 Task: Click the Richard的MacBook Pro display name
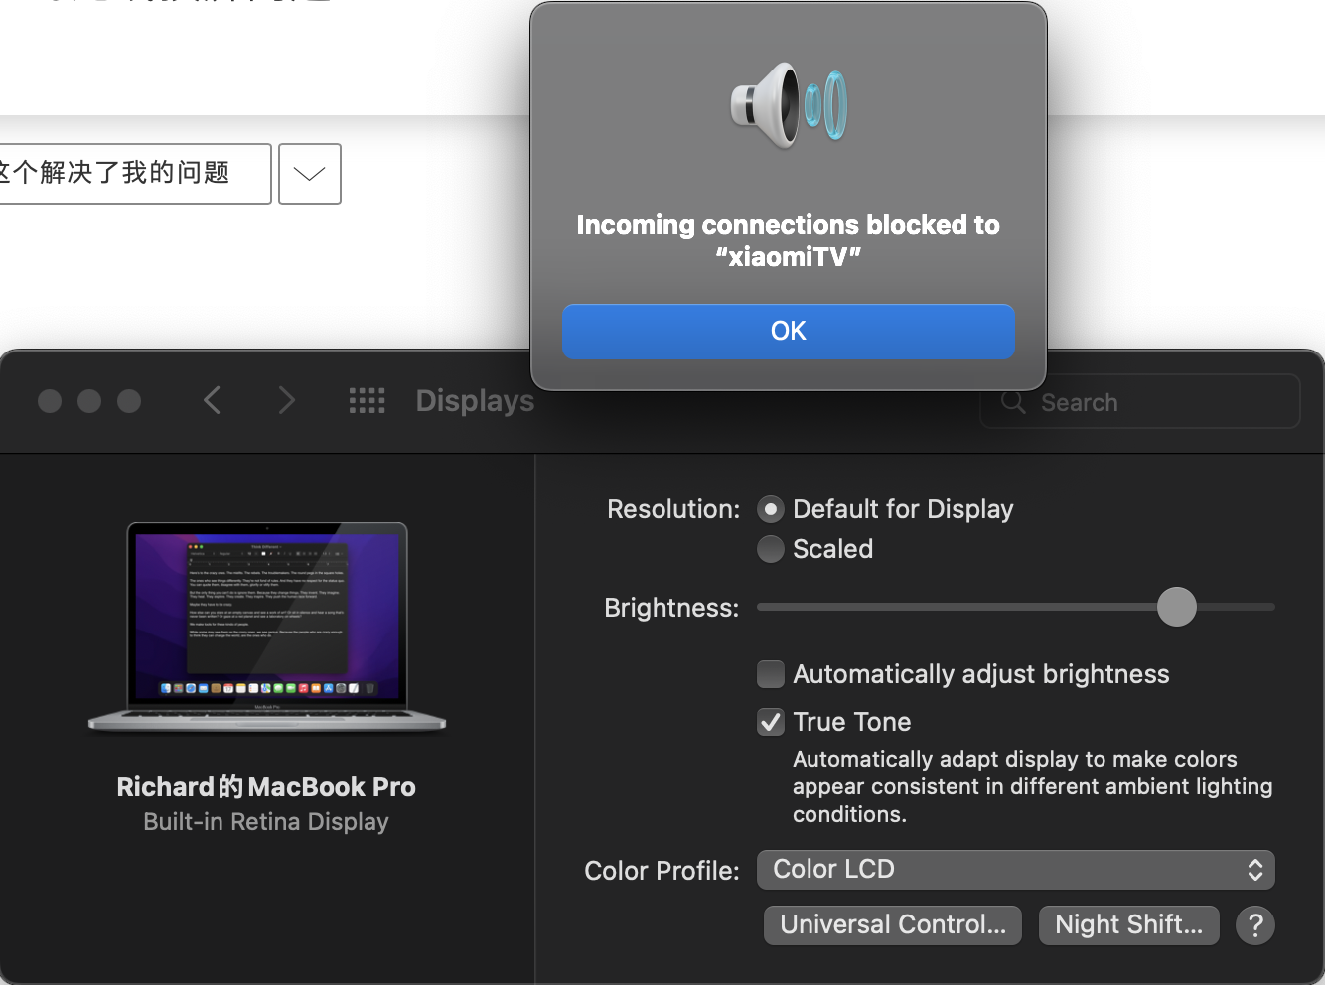point(266,787)
